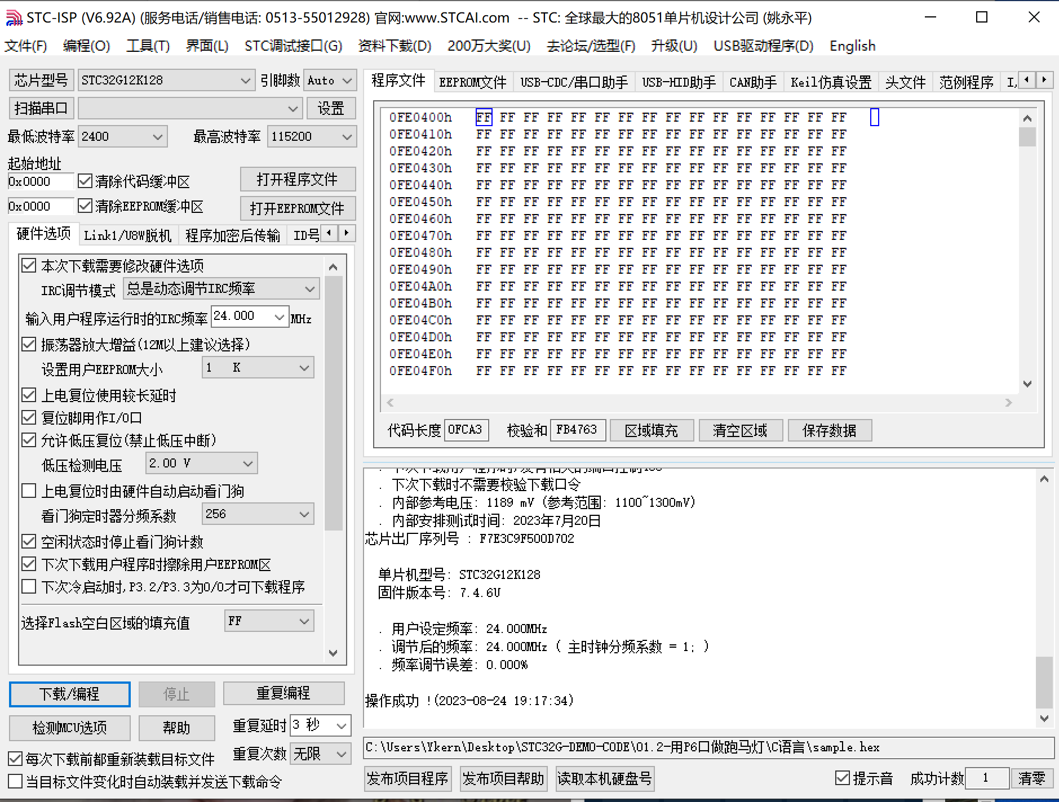This screenshot has width=1059, height=802.
Task: Open 最低波特率 2400 dropdown
Action: tap(122, 136)
